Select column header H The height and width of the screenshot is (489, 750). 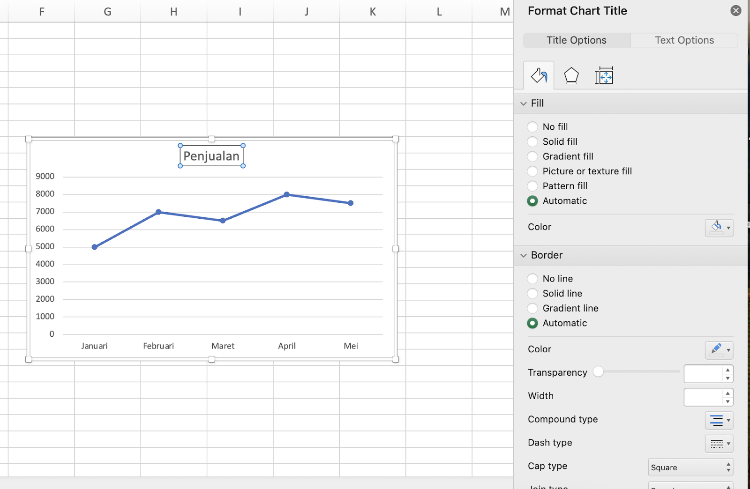tap(174, 12)
